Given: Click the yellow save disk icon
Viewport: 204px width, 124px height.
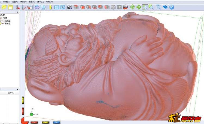Looking at the screenshot, I should (10, 7).
